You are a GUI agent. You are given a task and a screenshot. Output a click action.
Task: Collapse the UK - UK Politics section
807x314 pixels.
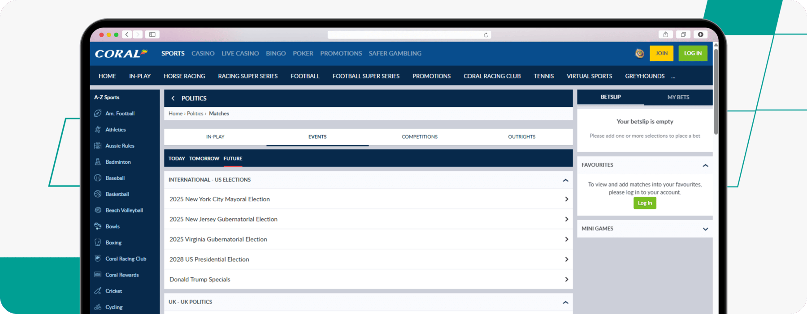pos(566,302)
